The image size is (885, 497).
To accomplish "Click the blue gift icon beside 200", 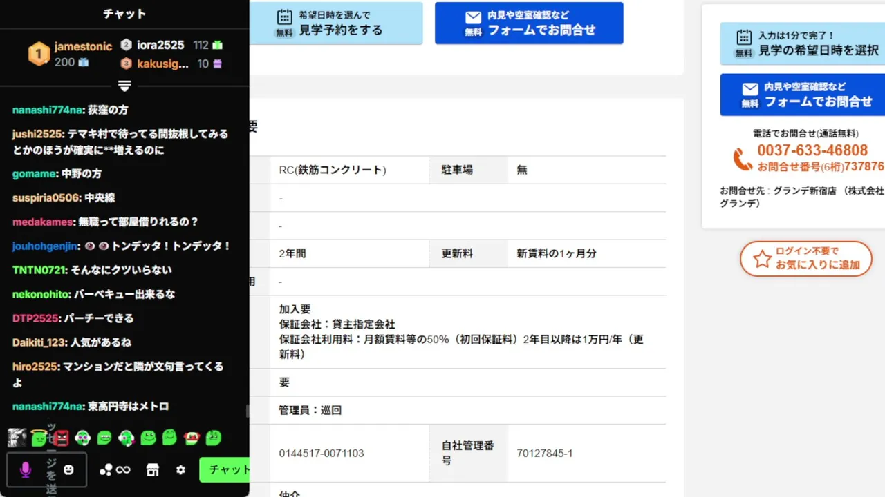I will pos(84,62).
